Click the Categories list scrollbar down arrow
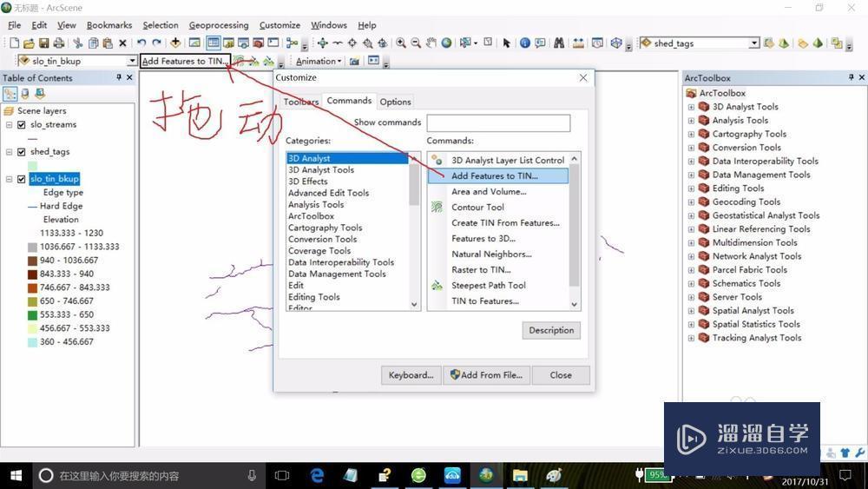The image size is (868, 489). (x=414, y=304)
